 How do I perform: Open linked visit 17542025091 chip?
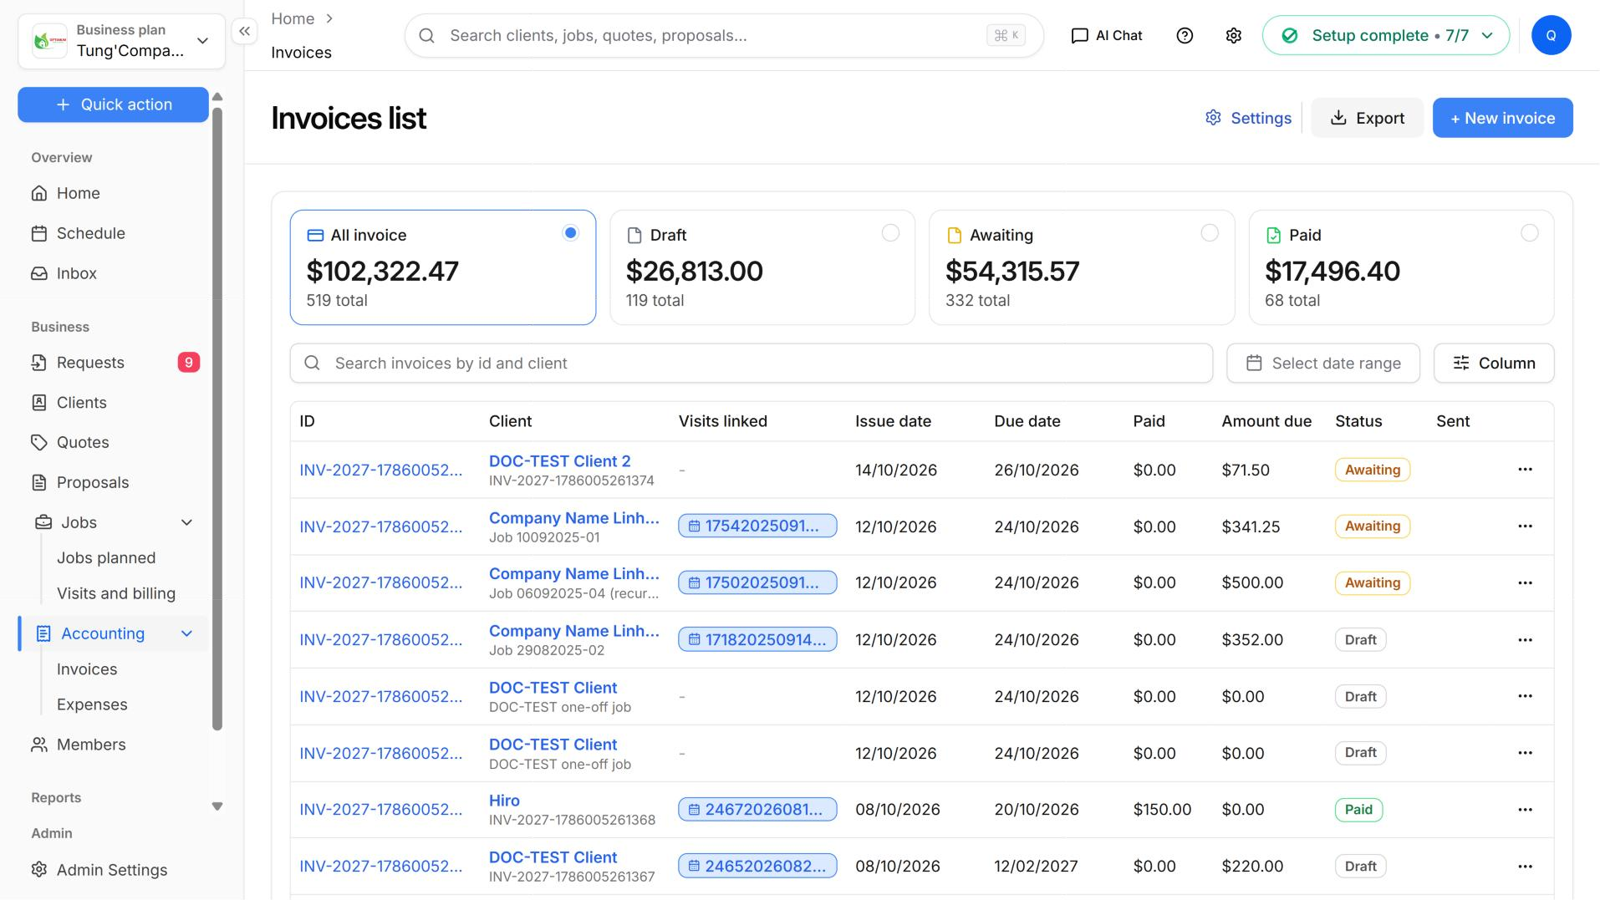point(757,526)
